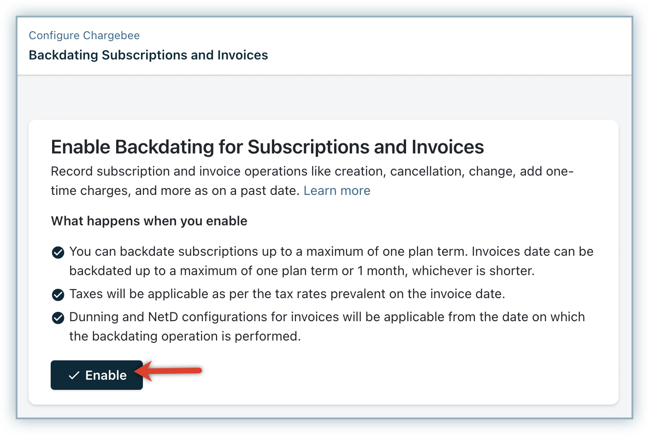Click the Backdating Subscriptions and Invoices page title

148,55
